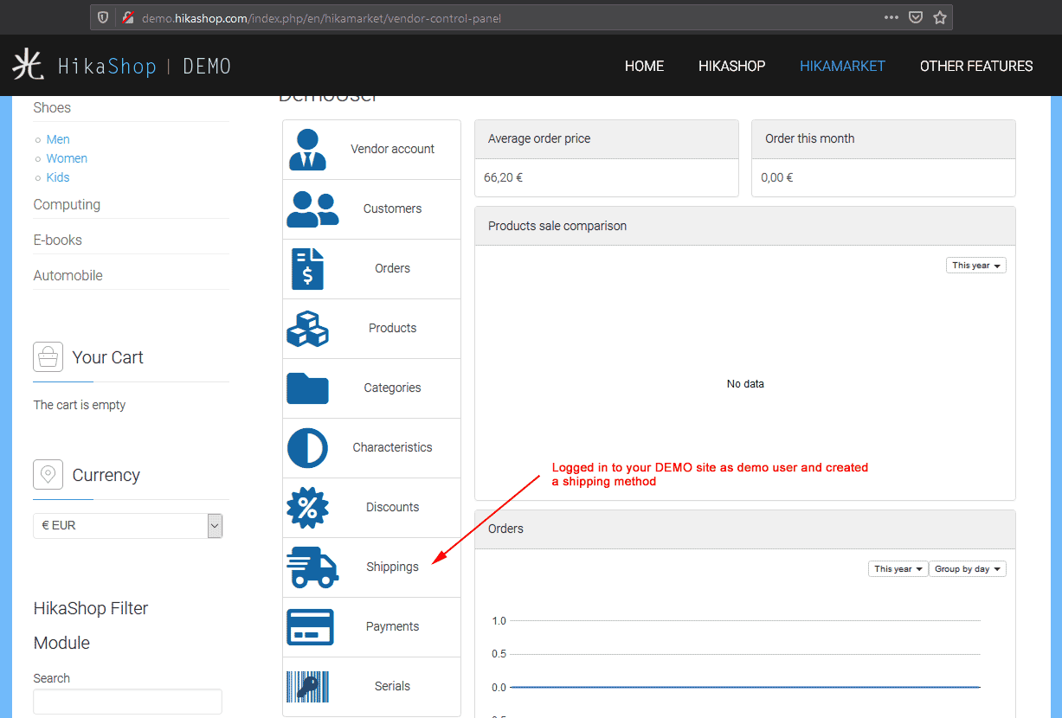Click the Vendor account person icon

[x=307, y=149]
